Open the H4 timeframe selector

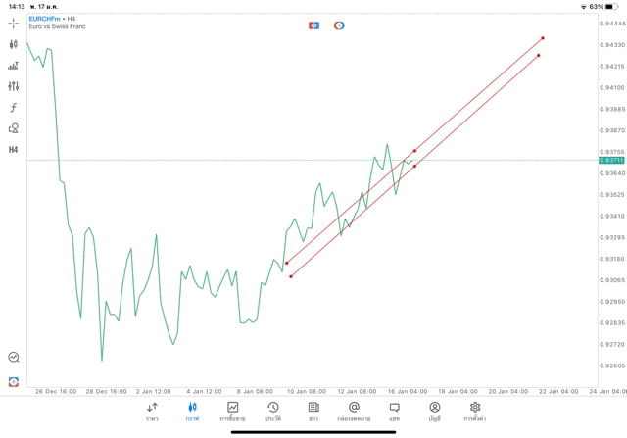[x=14, y=150]
